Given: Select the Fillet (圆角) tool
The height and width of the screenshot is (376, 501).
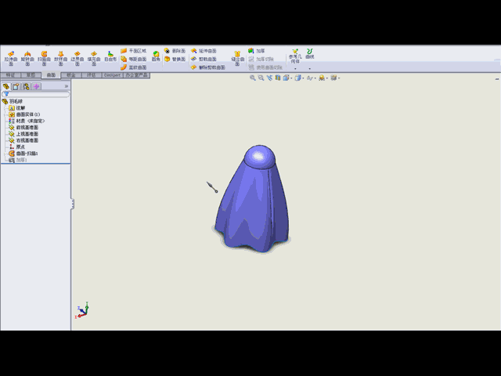Looking at the screenshot, I should tap(156, 56).
